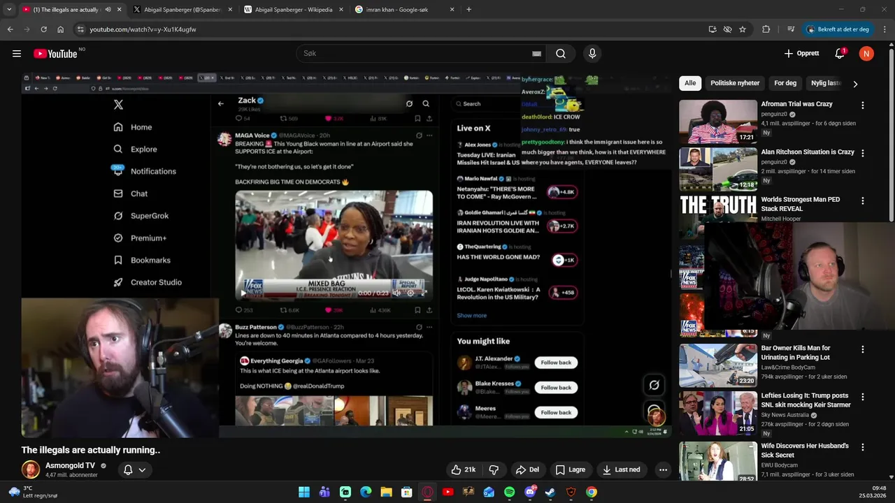Open the Afroman Trial was Crazy thumbnail
Image resolution: width=895 pixels, height=503 pixels.
[x=718, y=122]
